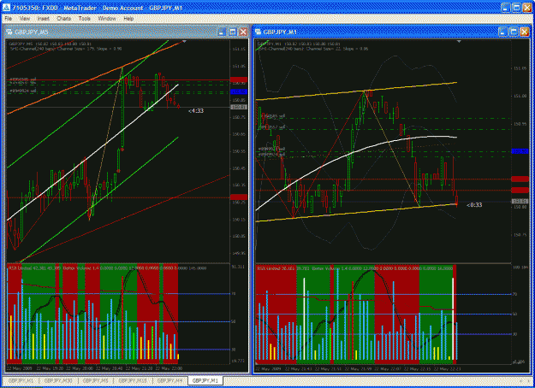Click the blue price tag on M1 price axis
Viewport: 535px width, 388px height.
point(520,151)
